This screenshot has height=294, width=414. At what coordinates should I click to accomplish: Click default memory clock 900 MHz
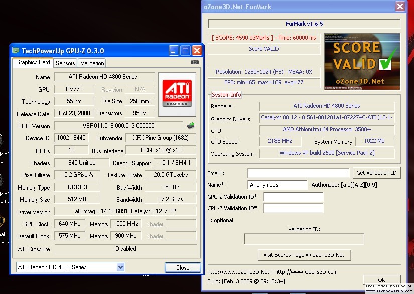click(x=126, y=236)
